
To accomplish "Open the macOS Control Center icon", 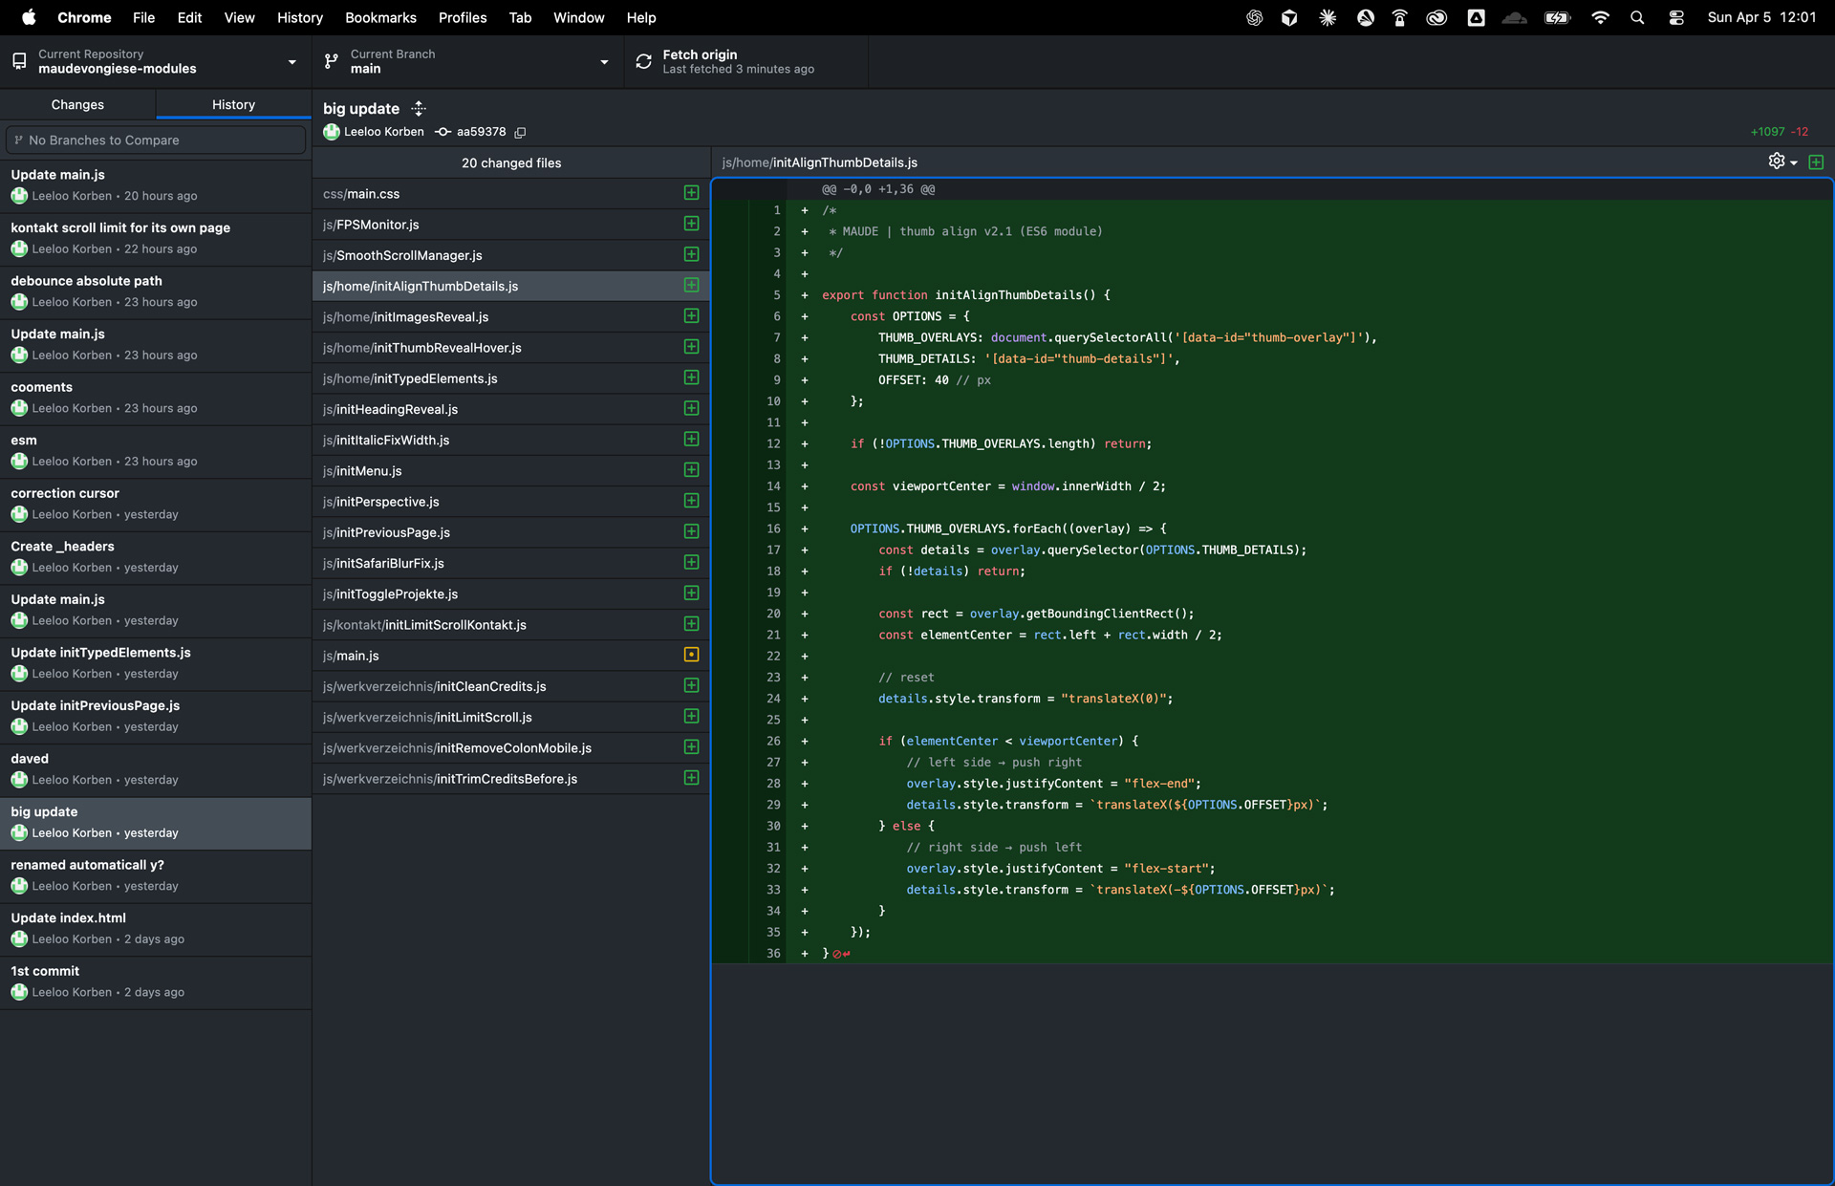I will click(x=1676, y=17).
